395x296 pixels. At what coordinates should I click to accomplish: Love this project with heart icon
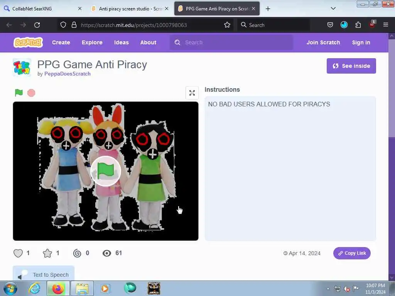point(18,253)
